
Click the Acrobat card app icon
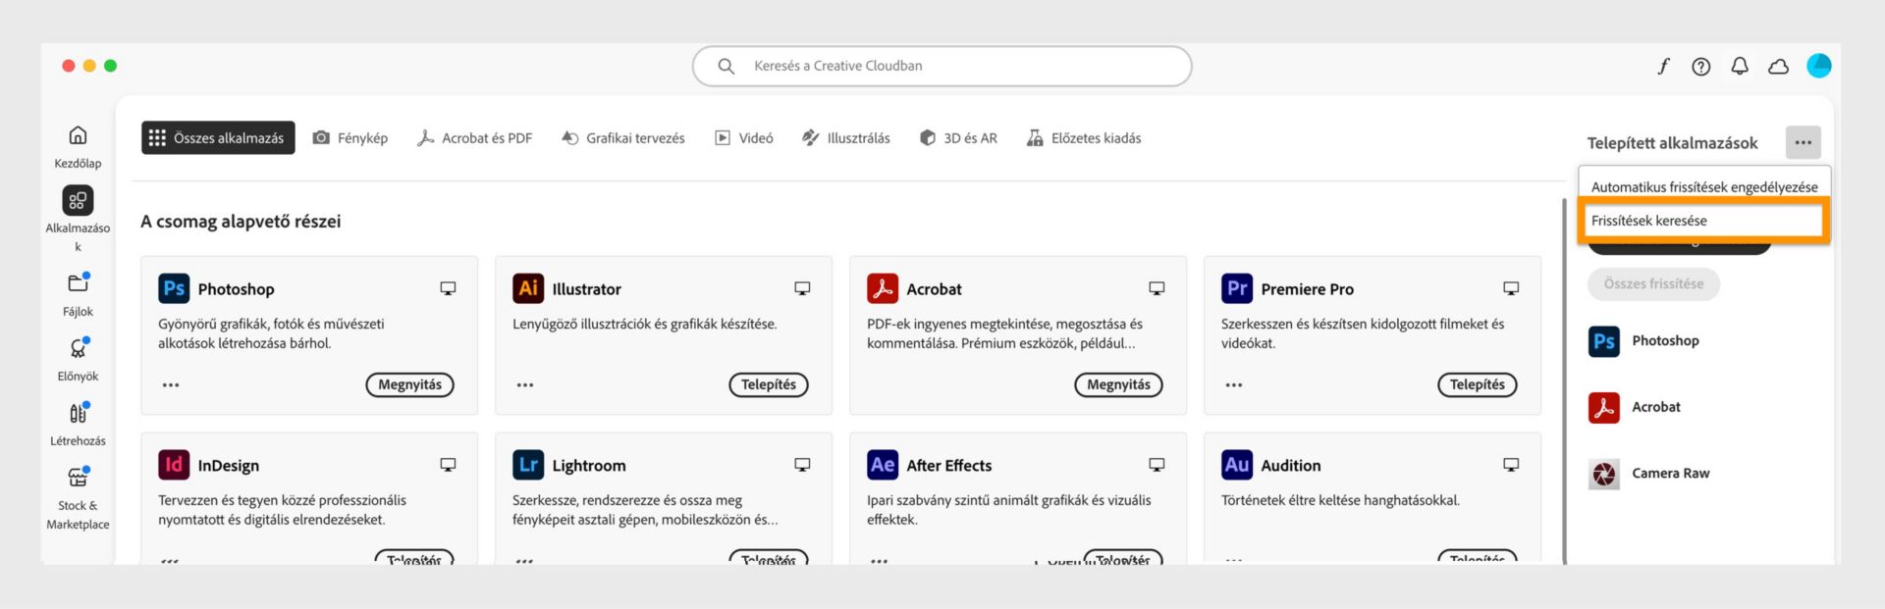[x=883, y=288]
